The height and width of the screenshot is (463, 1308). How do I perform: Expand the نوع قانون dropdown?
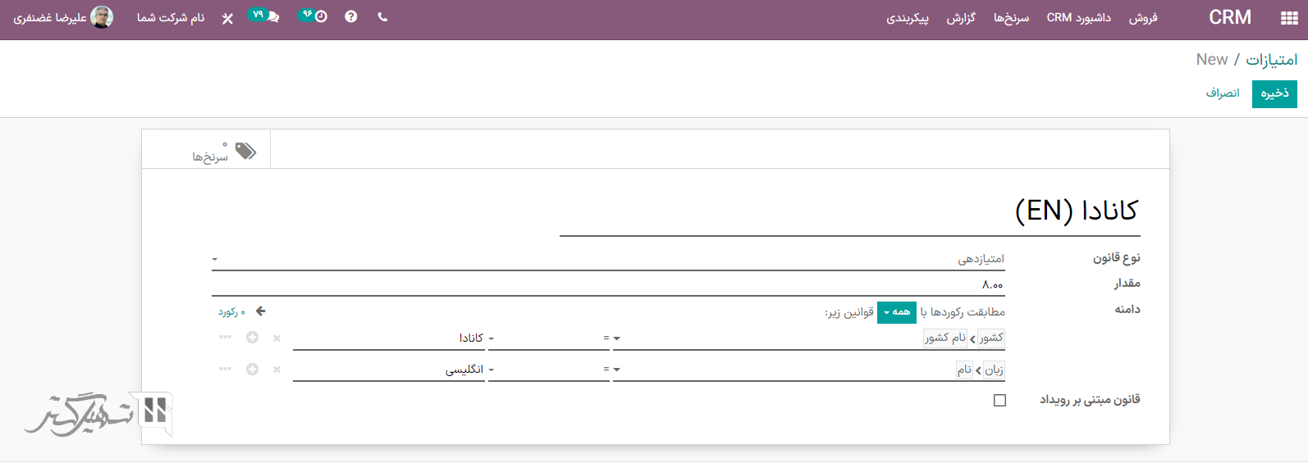607,259
